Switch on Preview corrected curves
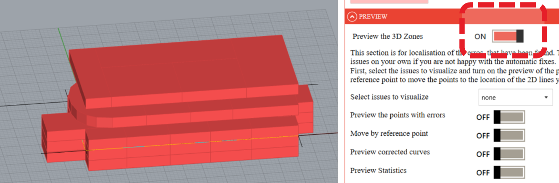 point(509,154)
